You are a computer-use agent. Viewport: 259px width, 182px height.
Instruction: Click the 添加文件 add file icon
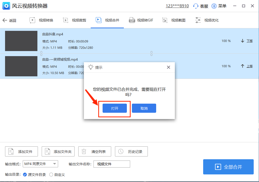[x=11, y=151]
